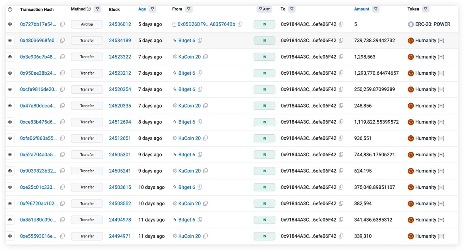
Task: Click the ERC-20 POWER token icon
Action: (x=411, y=24)
